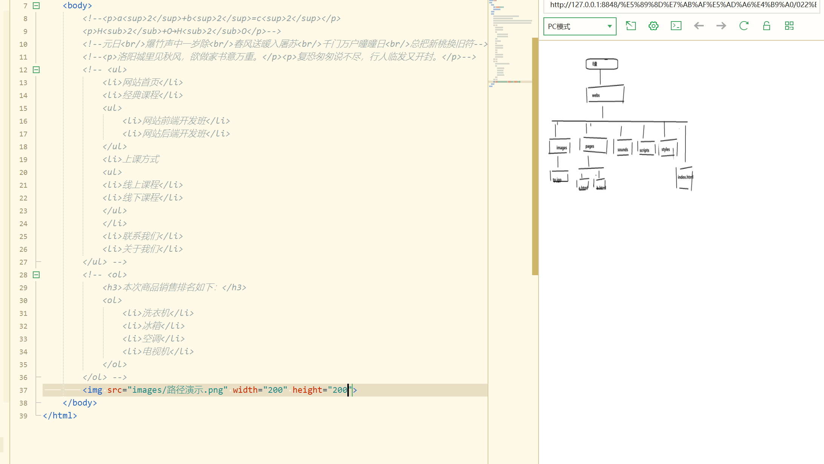Collapse fold marker at line 12
This screenshot has width=824, height=464.
36,70
